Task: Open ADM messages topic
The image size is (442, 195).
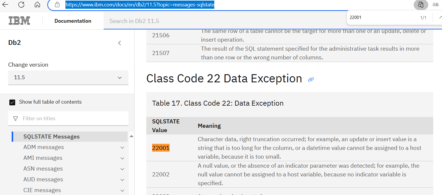Action: [43, 147]
